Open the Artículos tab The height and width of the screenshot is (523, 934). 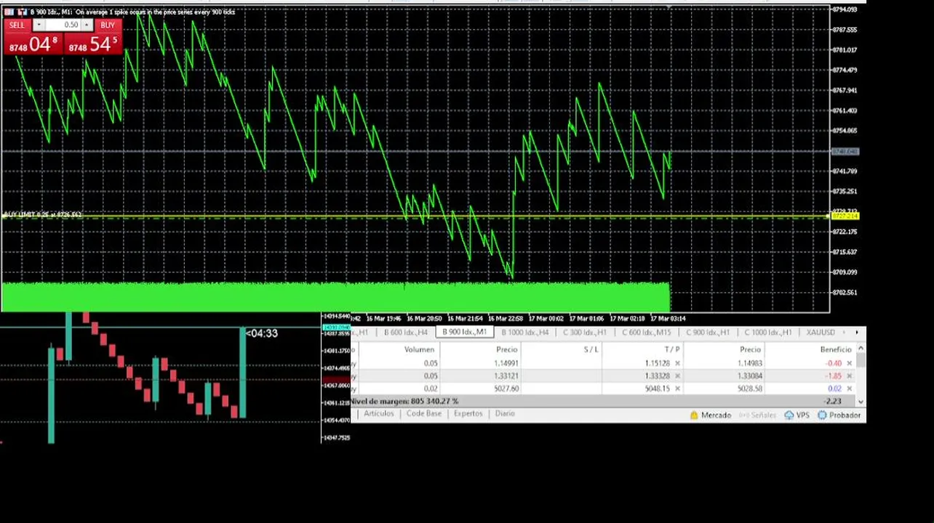[x=378, y=413]
